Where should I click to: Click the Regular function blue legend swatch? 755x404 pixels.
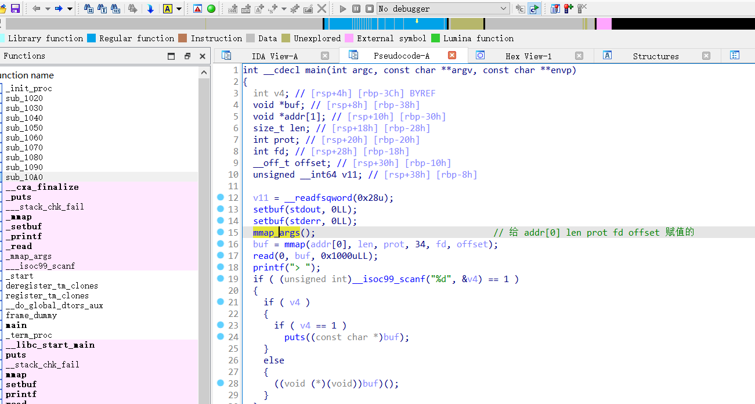click(x=91, y=38)
